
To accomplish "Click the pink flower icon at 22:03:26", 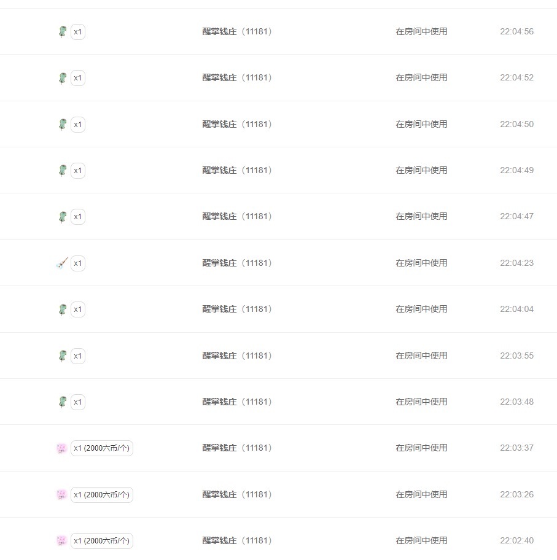I will (62, 495).
